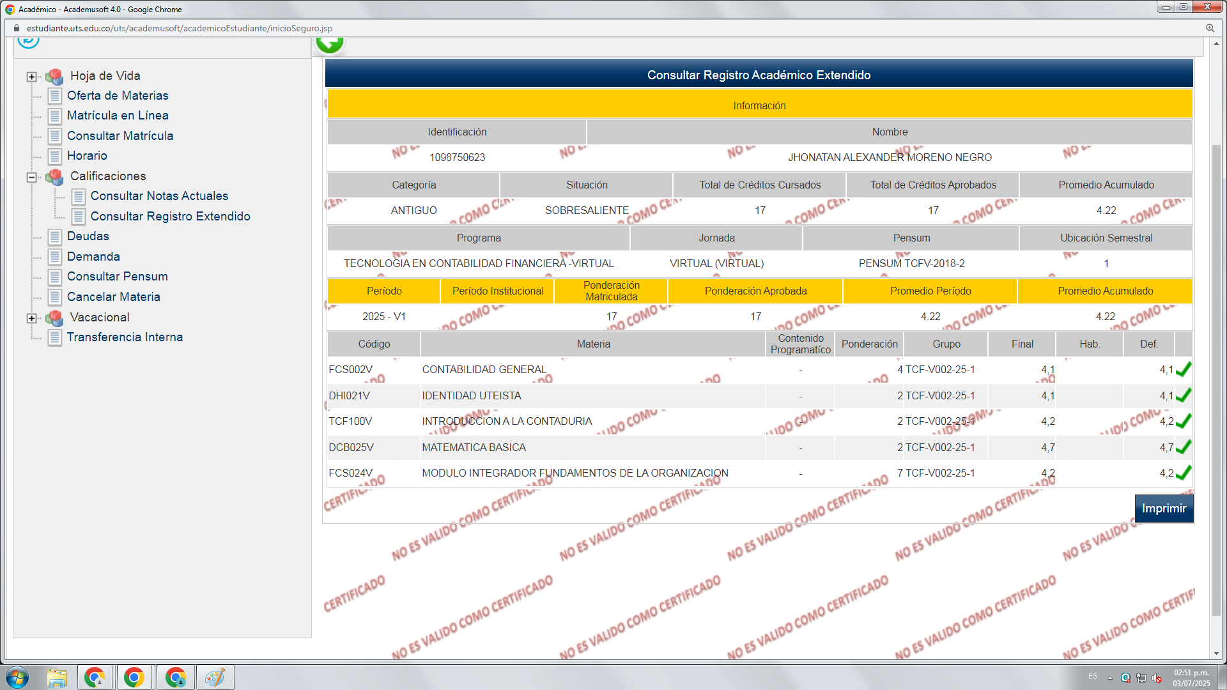
Task: Click the browser address bar URL
Action: [179, 28]
